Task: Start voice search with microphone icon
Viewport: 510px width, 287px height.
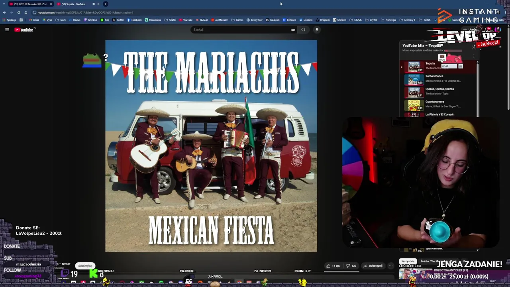Action: (317, 29)
